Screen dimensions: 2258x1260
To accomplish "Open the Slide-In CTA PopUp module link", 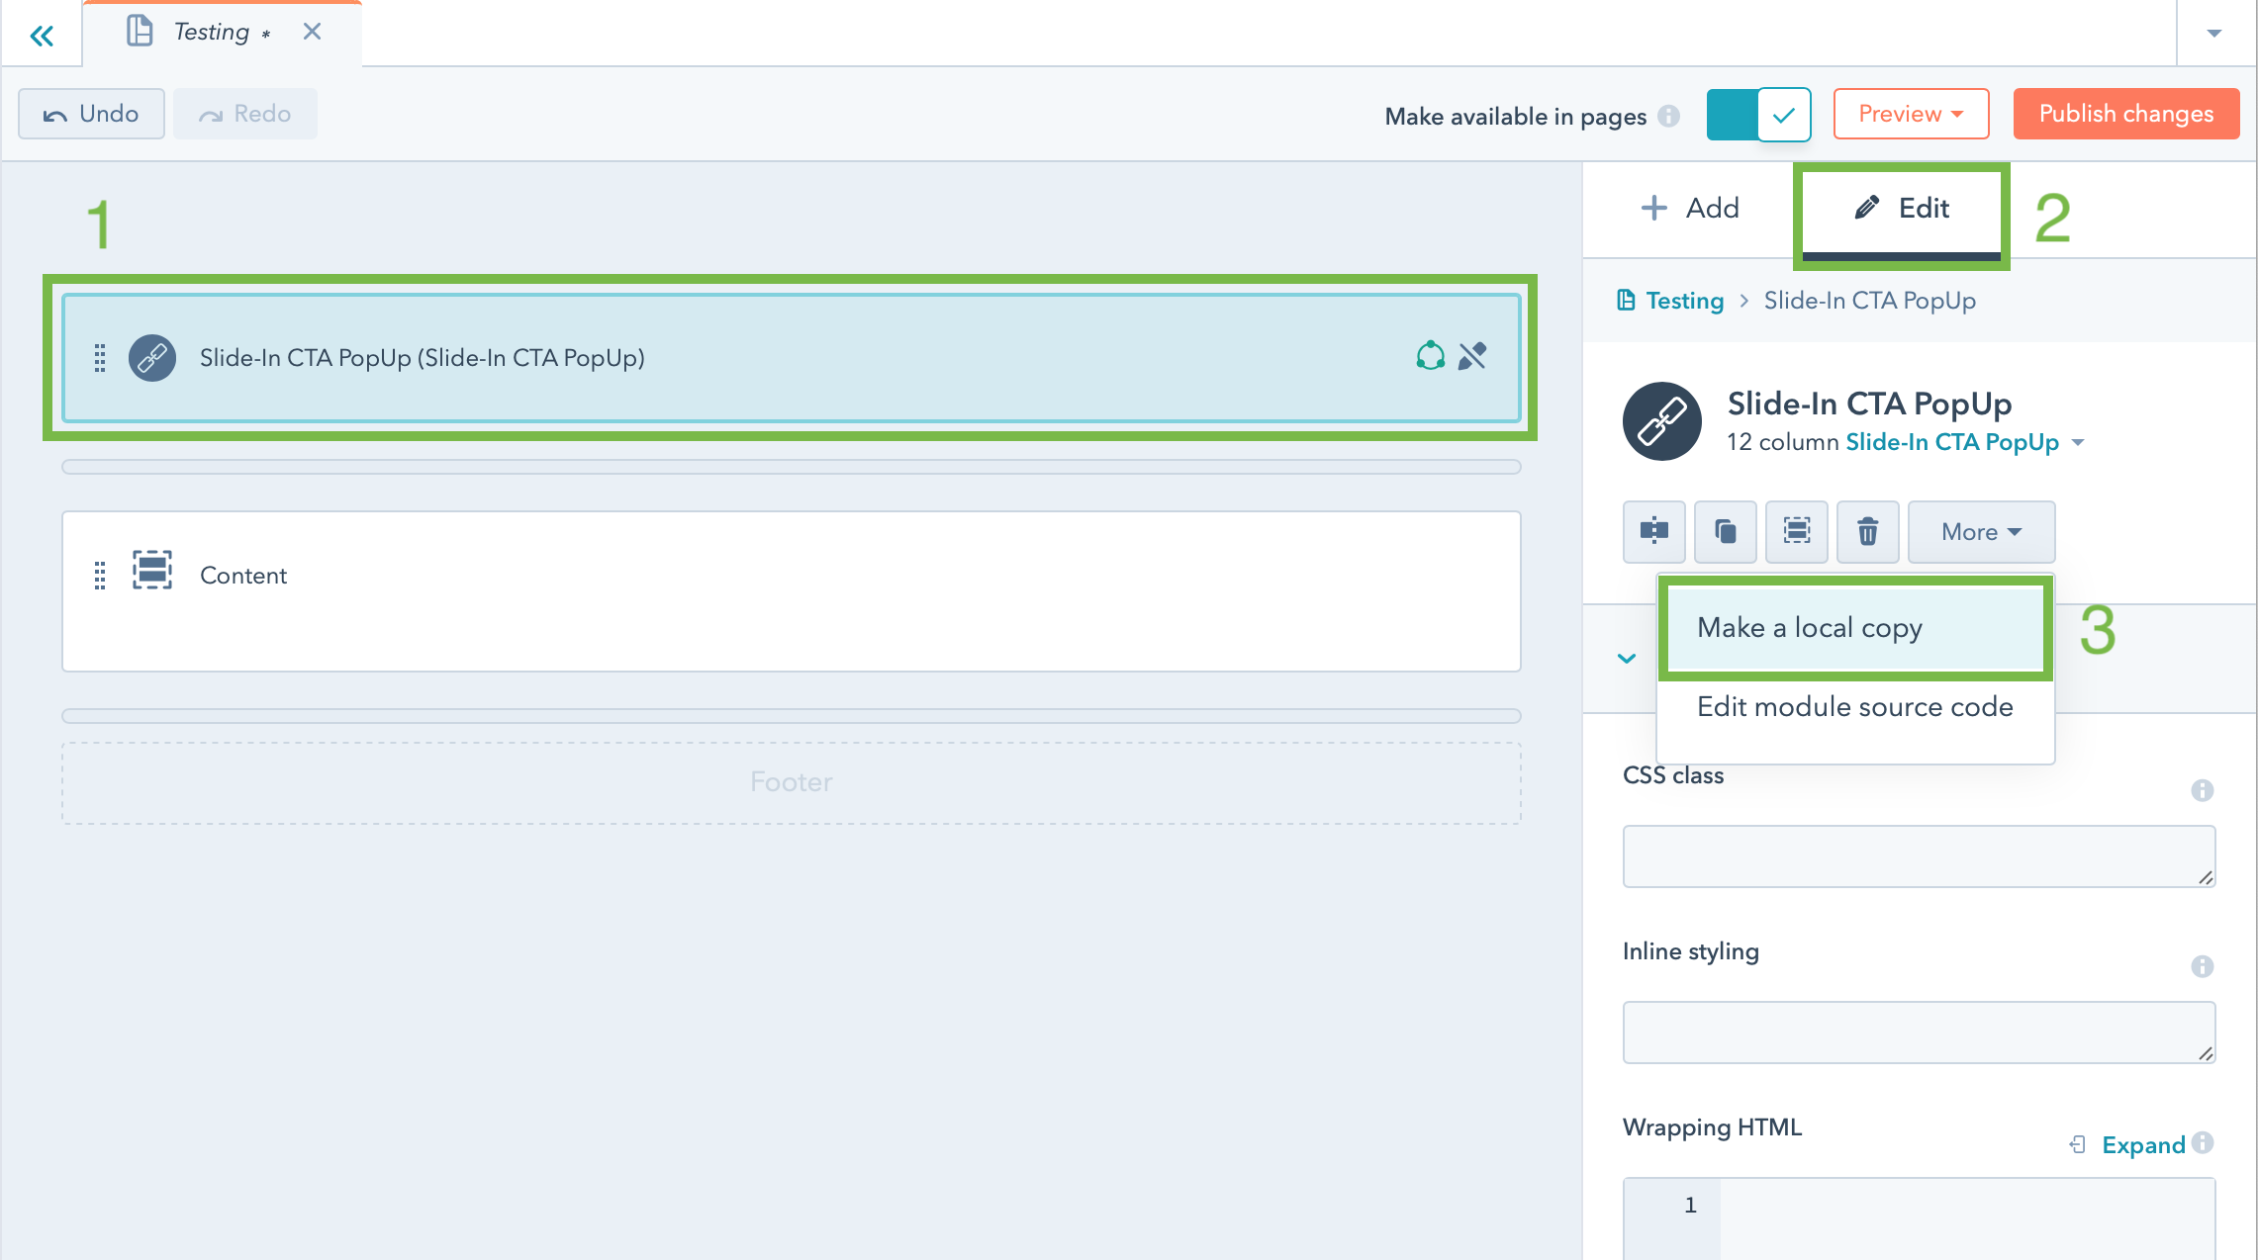I will 1951,442.
